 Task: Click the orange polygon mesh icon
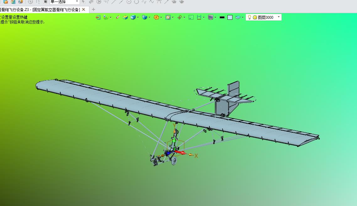pyautogui.click(x=156, y=18)
